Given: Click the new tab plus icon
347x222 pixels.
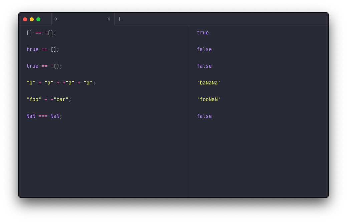Looking at the screenshot, I should pos(120,19).
